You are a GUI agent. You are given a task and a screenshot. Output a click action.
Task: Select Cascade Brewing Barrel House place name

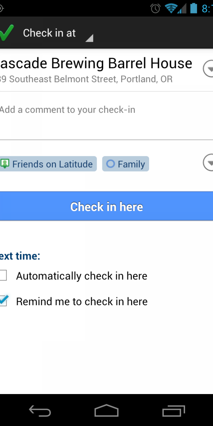point(96,63)
